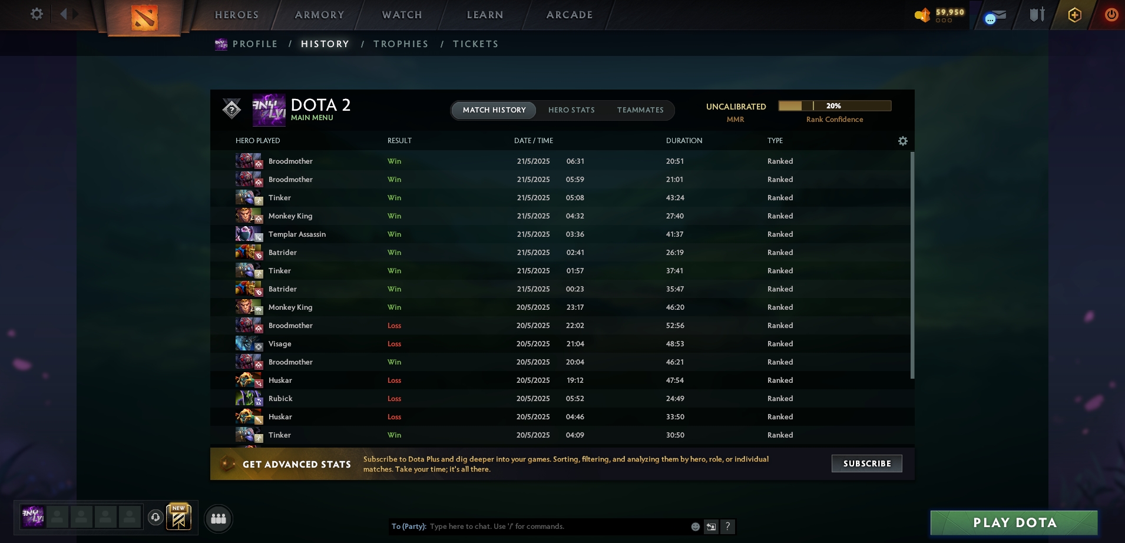Click the Dota 2 logo home button

pyautogui.click(x=144, y=18)
